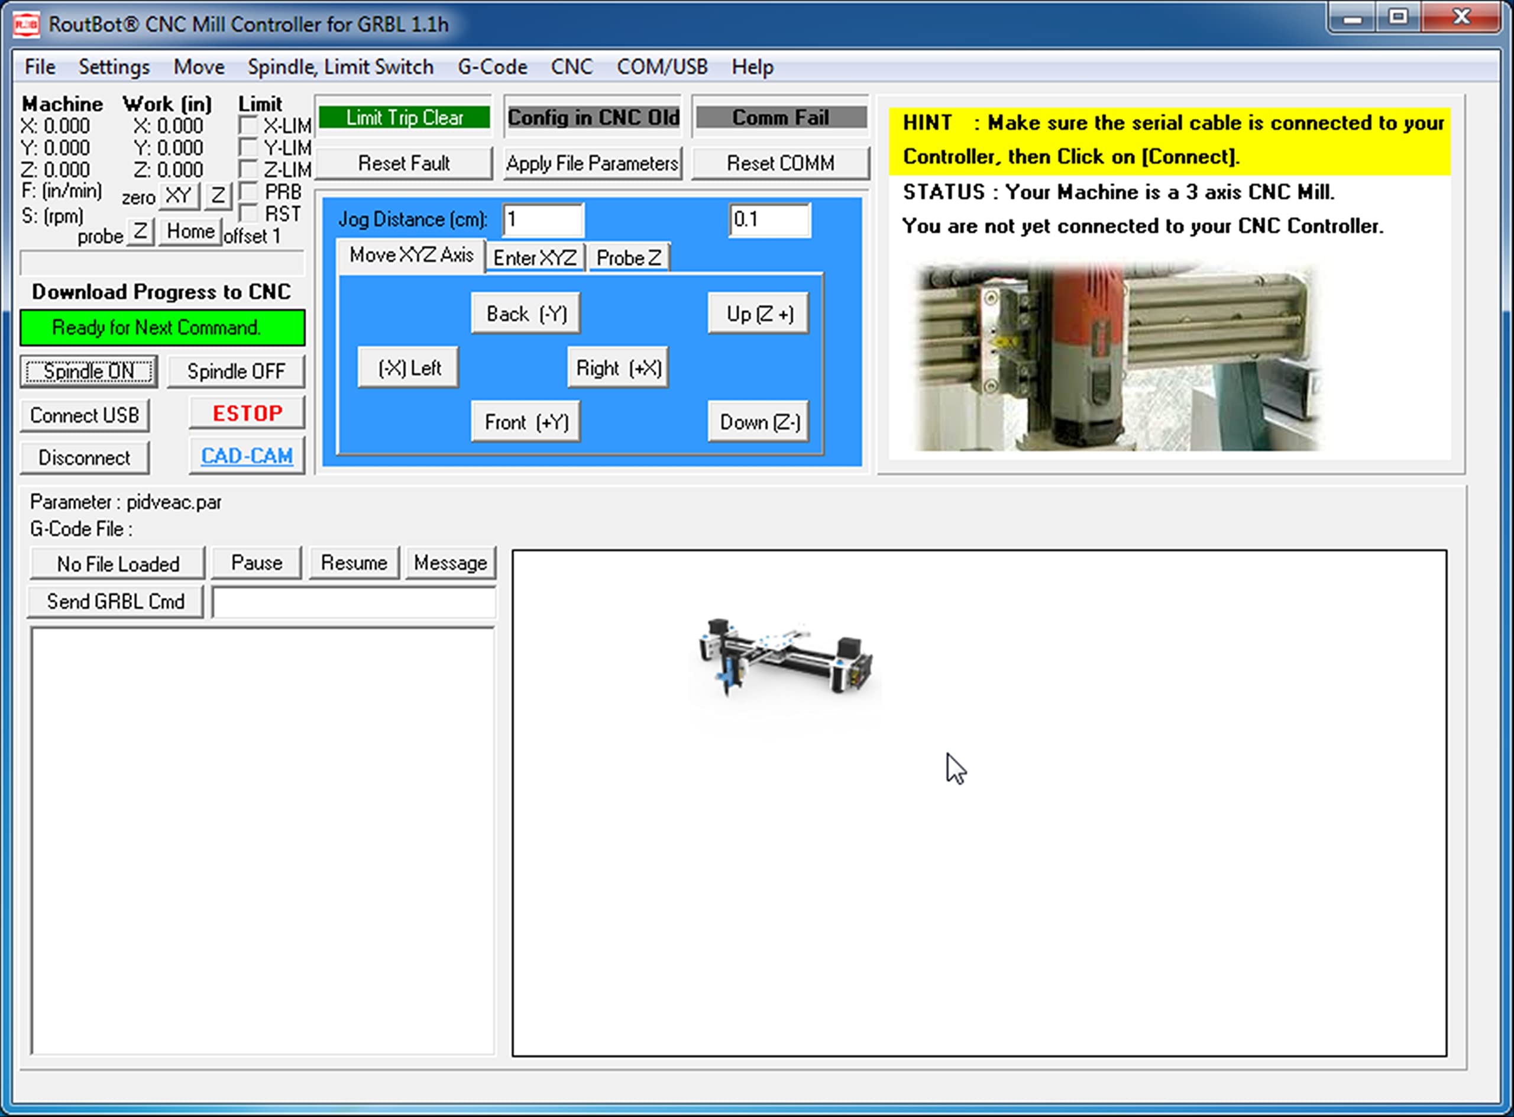This screenshot has width=1514, height=1117.
Task: Click Parameter : pidveac.par text
Action: (x=126, y=502)
